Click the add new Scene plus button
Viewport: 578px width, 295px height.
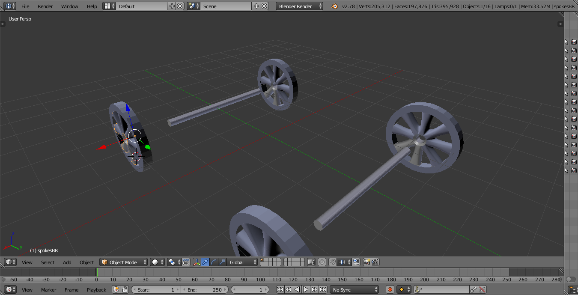point(256,6)
